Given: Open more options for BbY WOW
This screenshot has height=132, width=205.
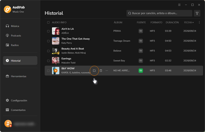Looking at the screenshot, I should pyautogui.click(x=107, y=71).
